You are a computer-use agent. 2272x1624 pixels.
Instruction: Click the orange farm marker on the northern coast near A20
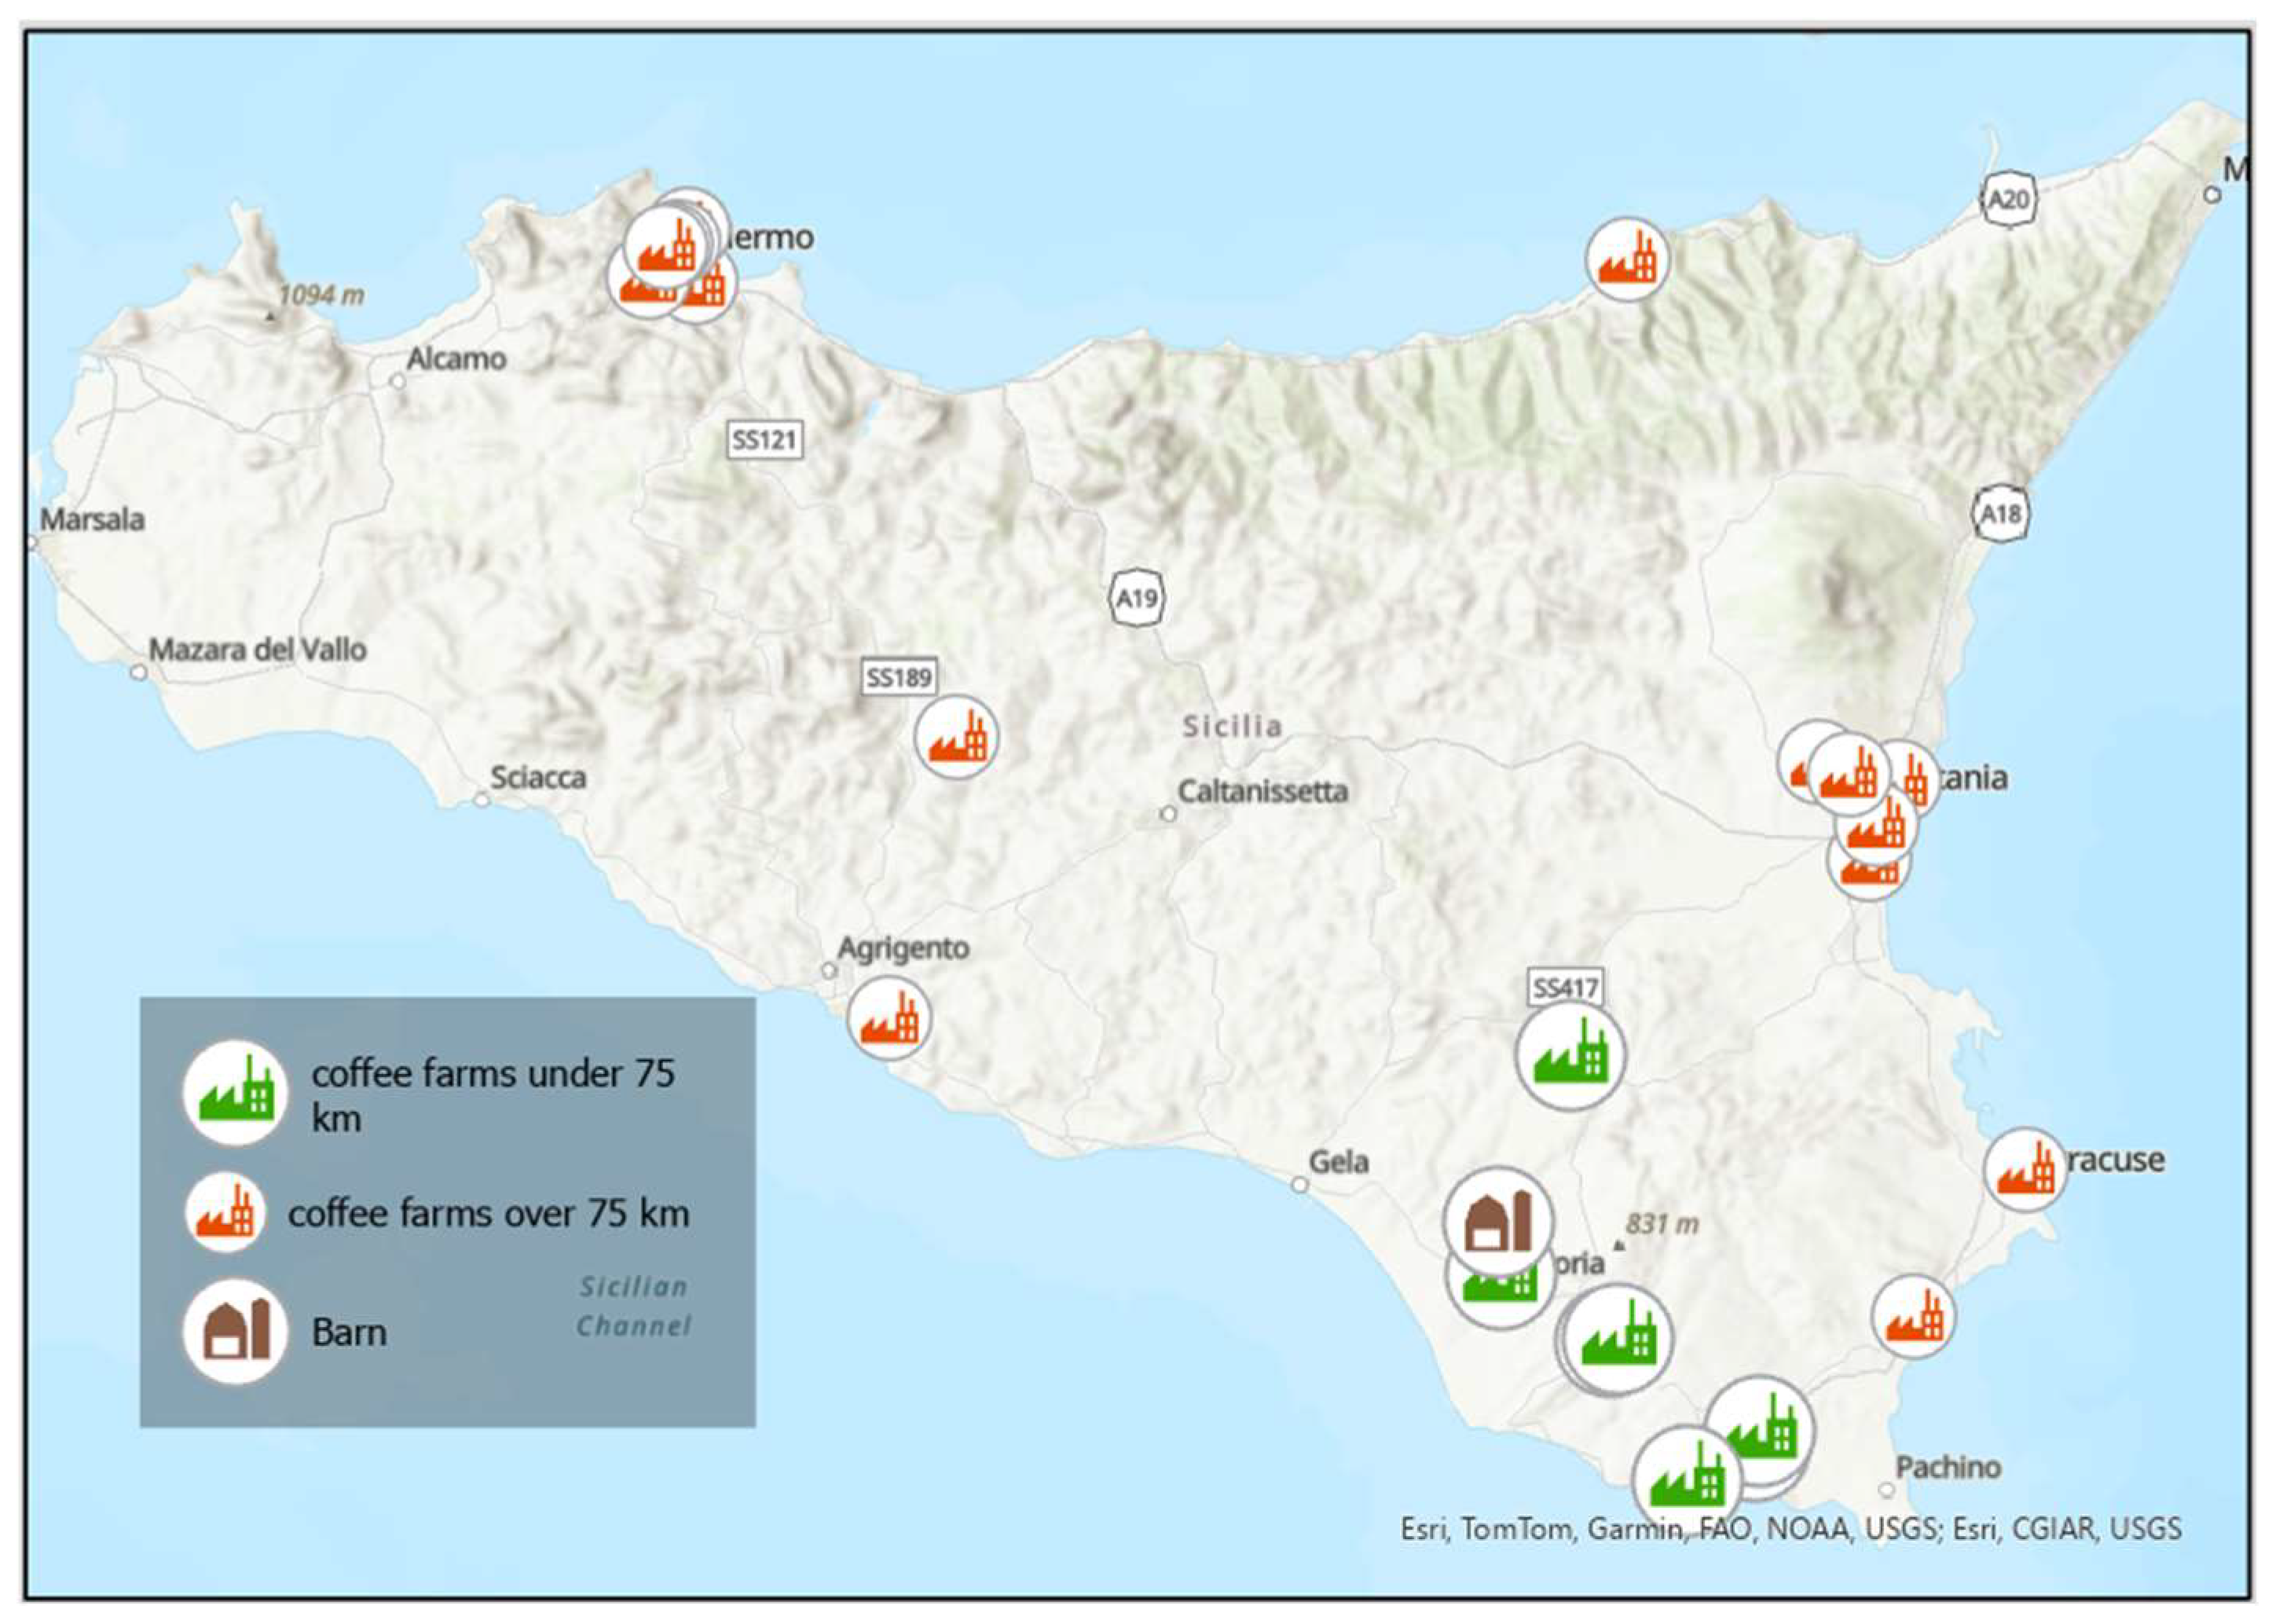tap(1627, 259)
